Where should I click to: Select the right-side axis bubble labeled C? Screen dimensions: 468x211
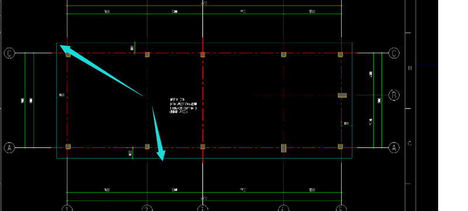pos(394,53)
